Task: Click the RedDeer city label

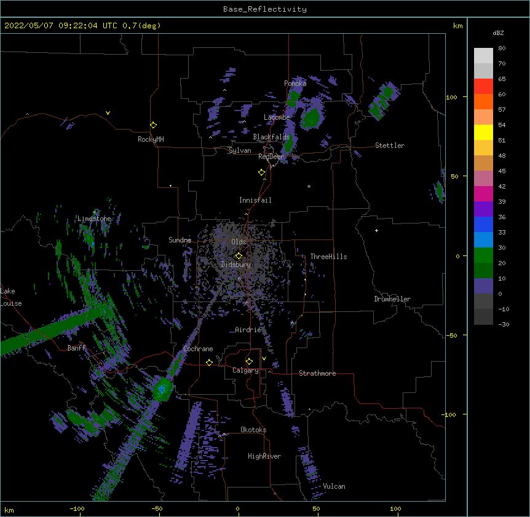Action: click(271, 157)
